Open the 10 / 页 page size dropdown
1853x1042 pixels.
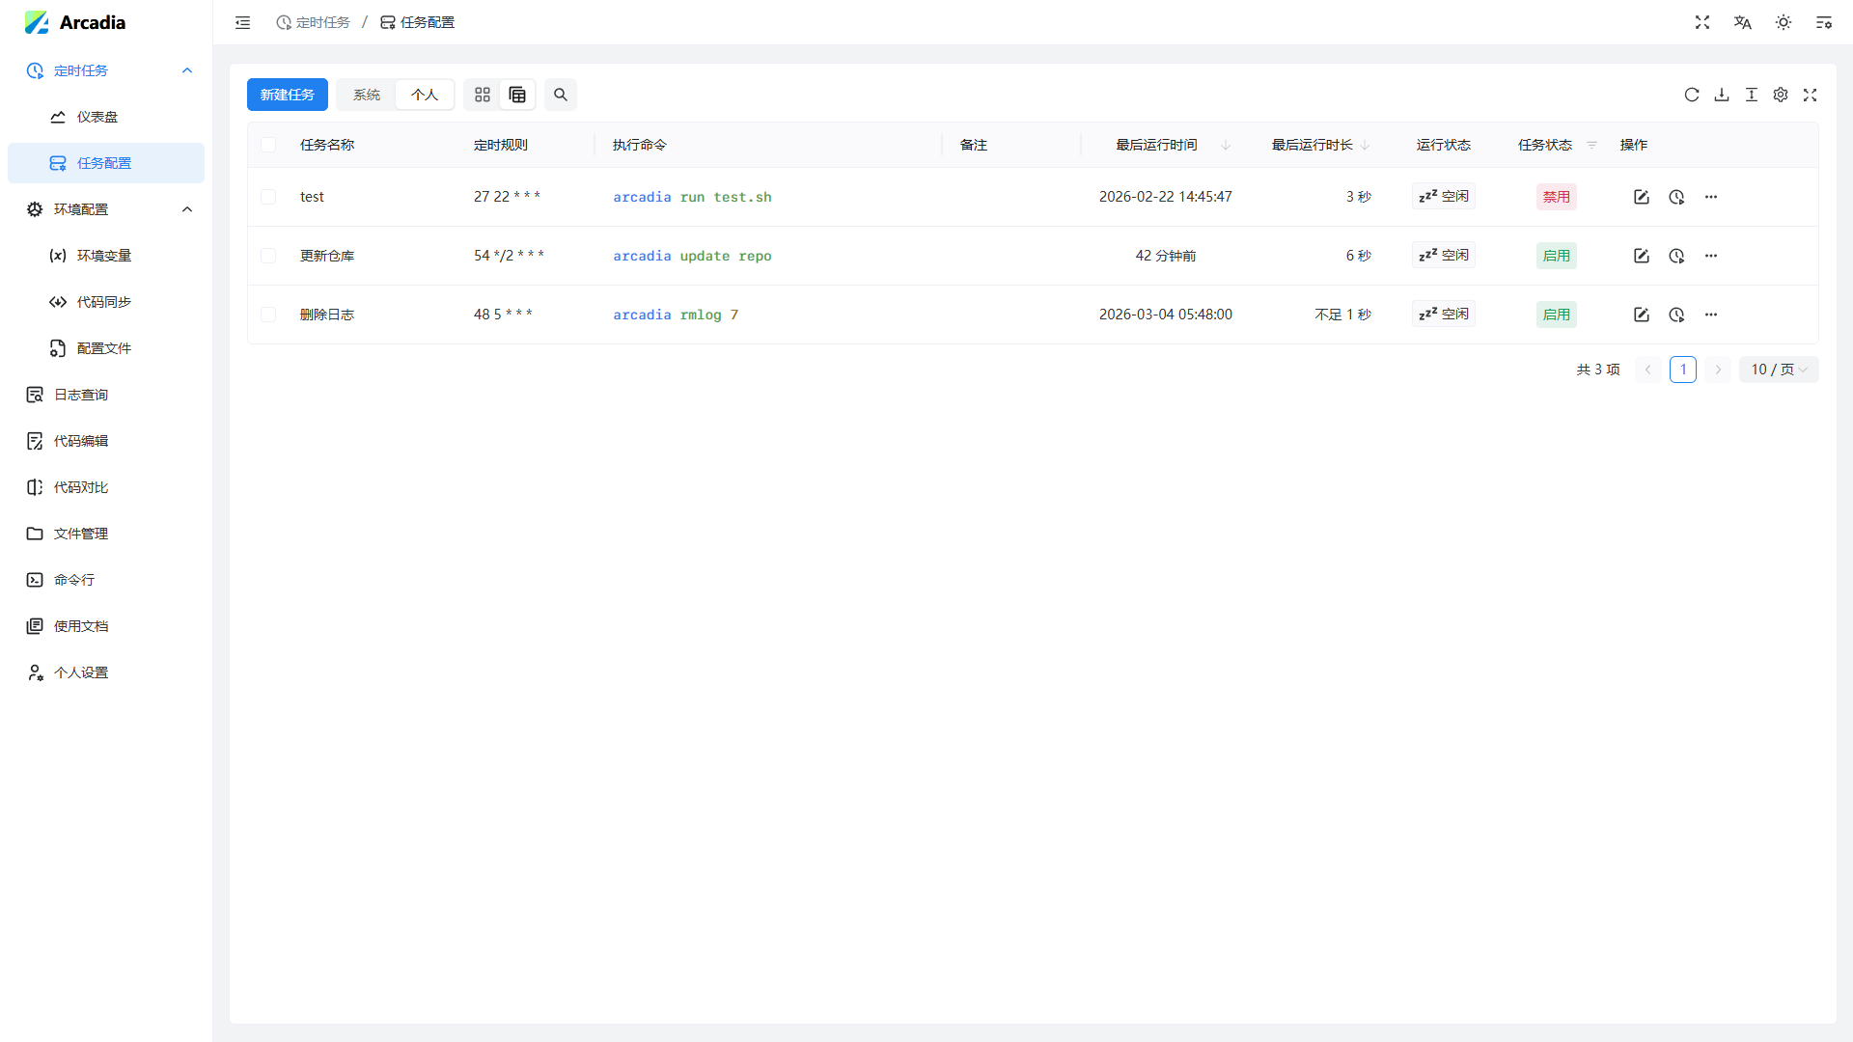1778,370
